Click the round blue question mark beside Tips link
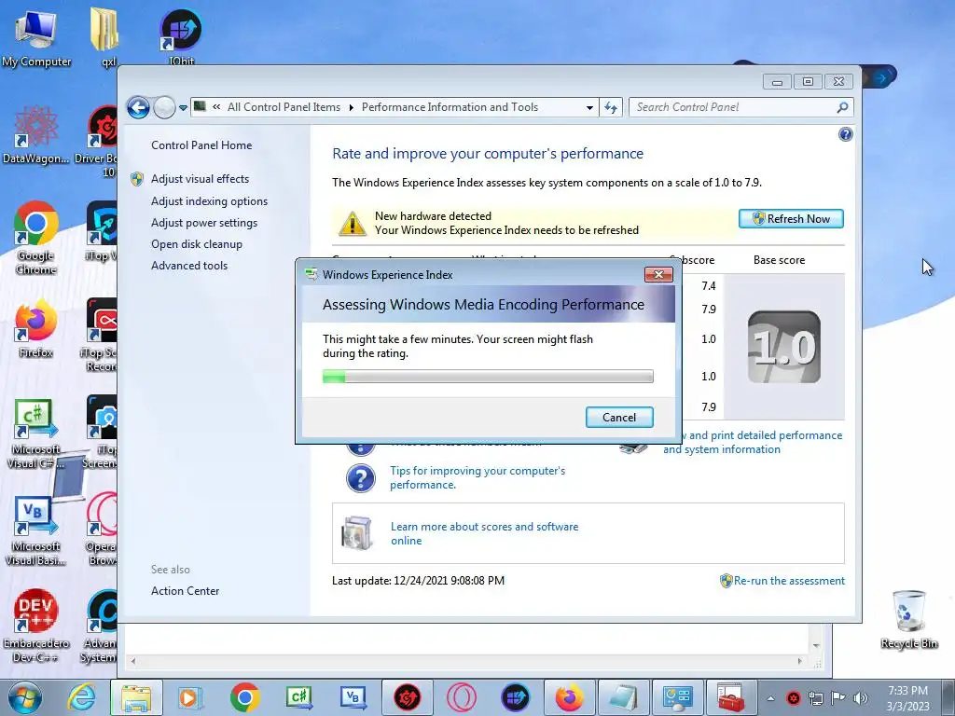 point(361,478)
